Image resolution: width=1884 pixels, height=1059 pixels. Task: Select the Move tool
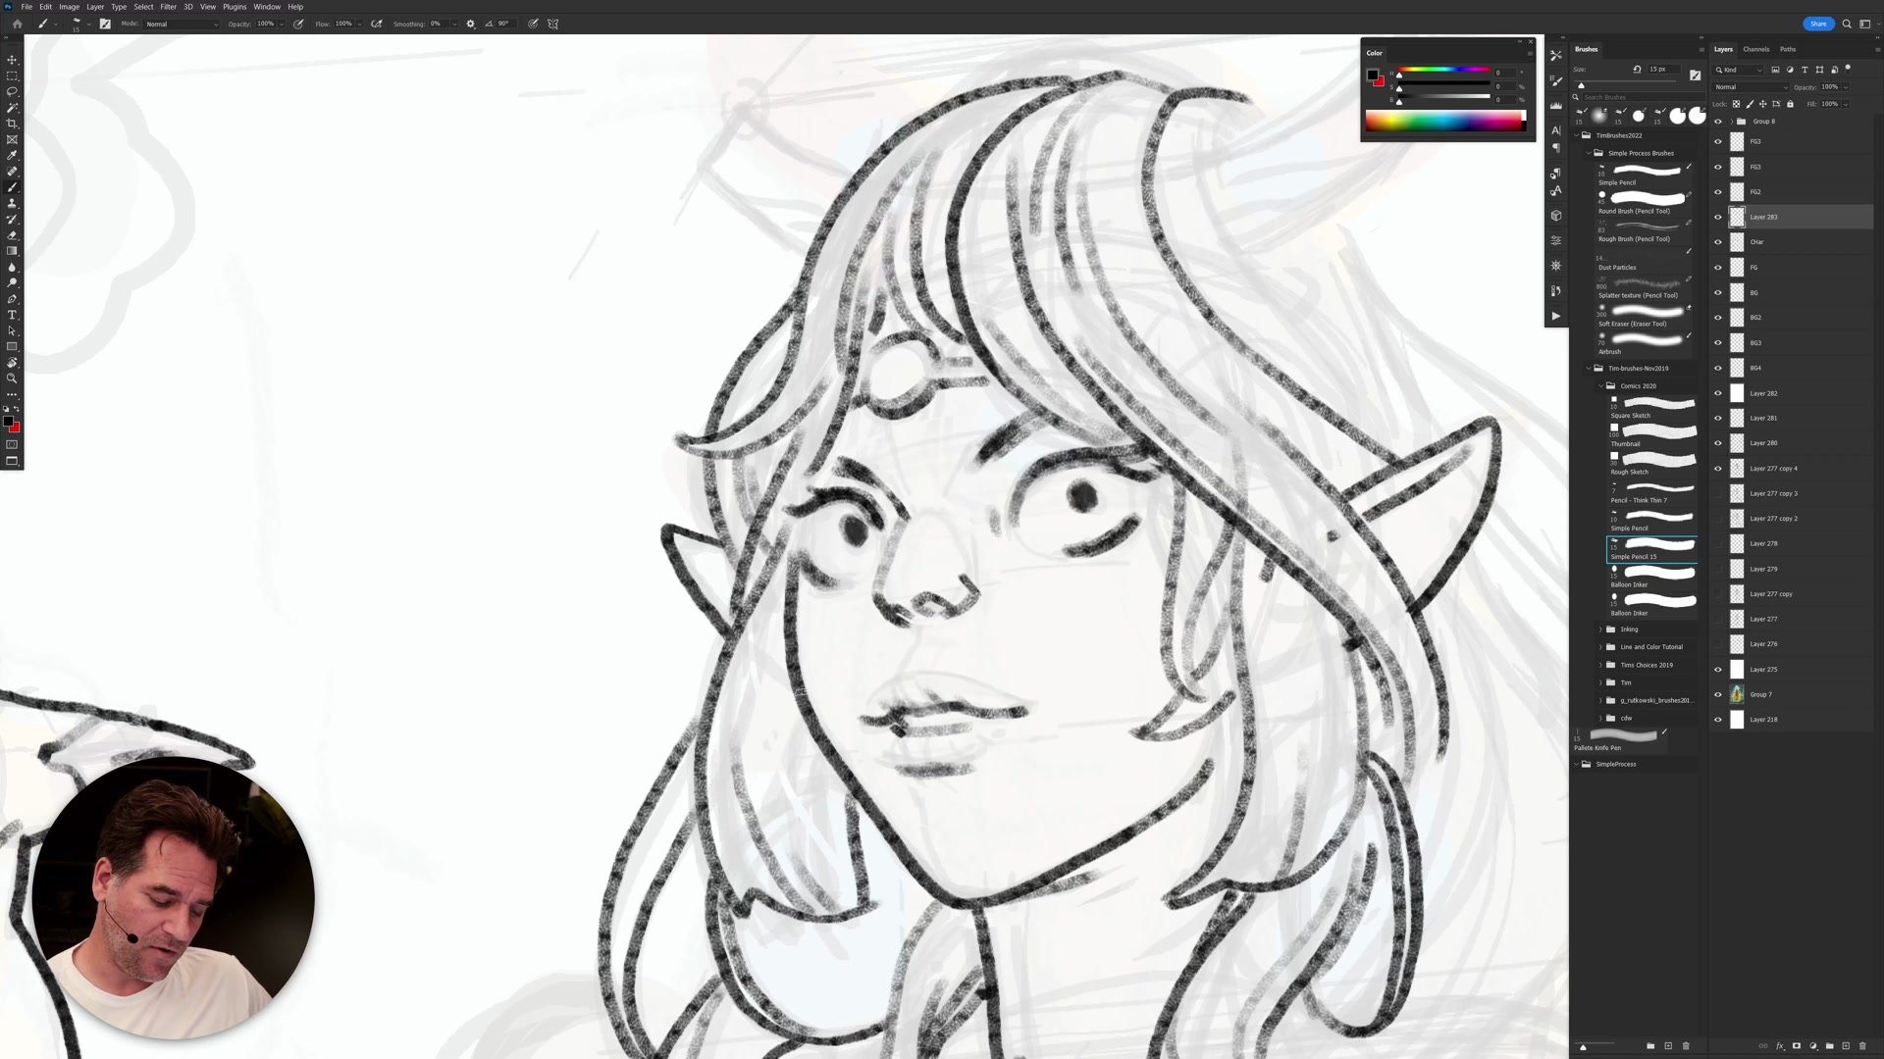[x=12, y=60]
